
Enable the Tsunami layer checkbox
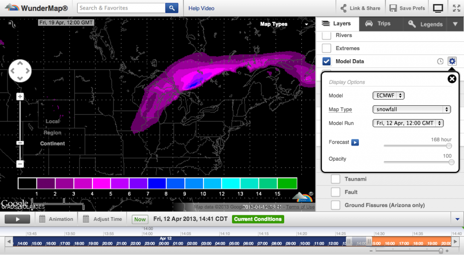336,179
